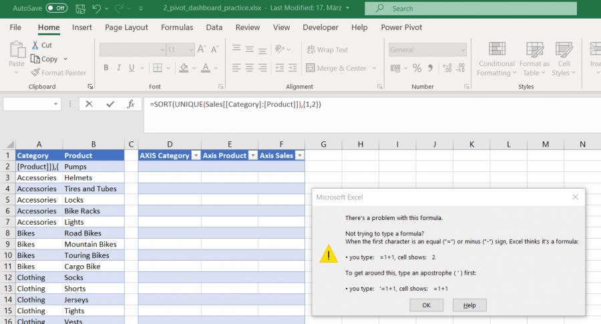Expand the Copy options dropdown

click(65, 59)
